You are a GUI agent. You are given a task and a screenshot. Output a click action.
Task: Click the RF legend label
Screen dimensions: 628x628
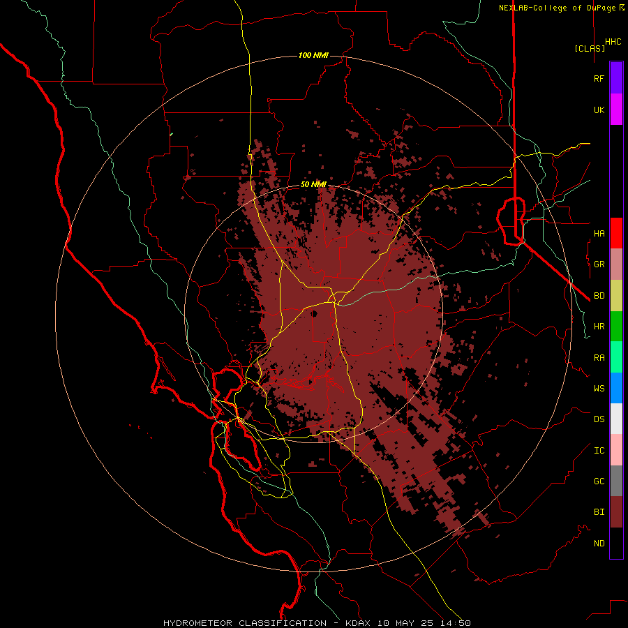pyautogui.click(x=599, y=78)
